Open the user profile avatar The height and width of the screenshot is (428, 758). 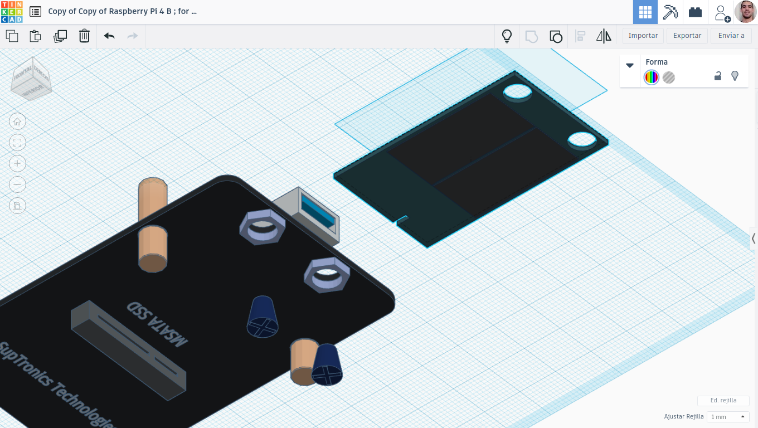point(745,12)
